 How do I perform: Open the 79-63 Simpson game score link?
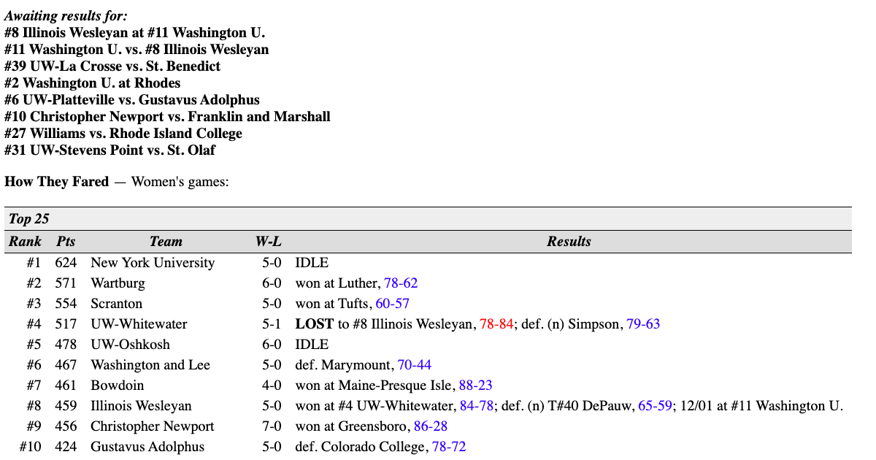643,324
